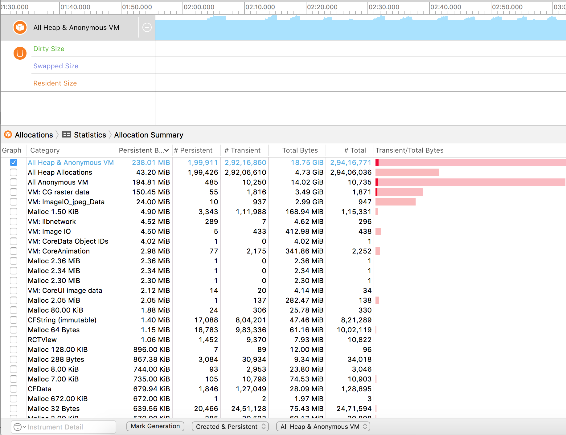This screenshot has width=566, height=435.
Task: Select the VM: ImageIO_jpeg_Data category row
Action: click(x=66, y=202)
